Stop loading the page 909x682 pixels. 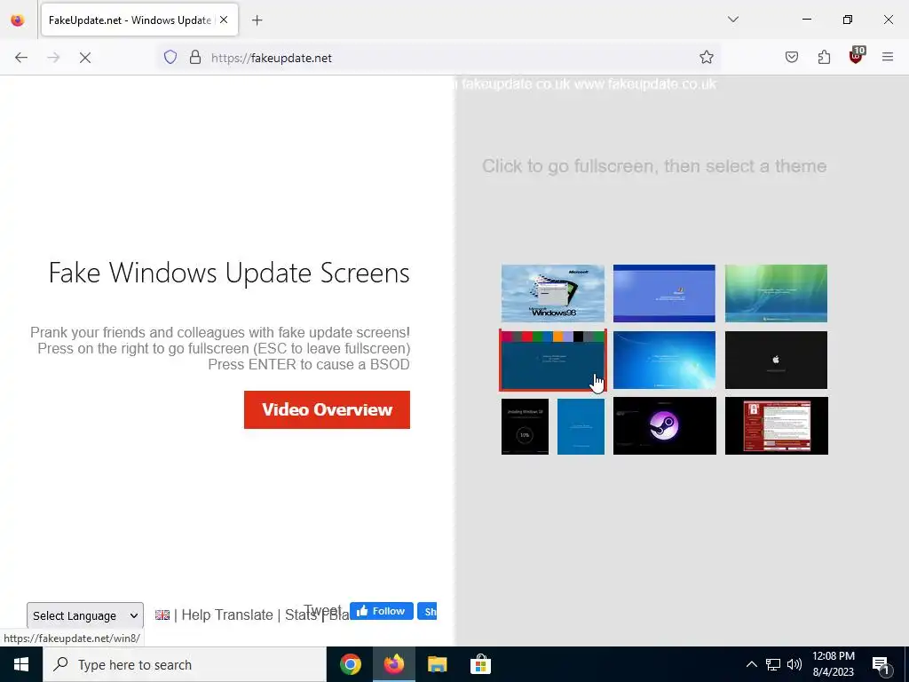(x=85, y=58)
